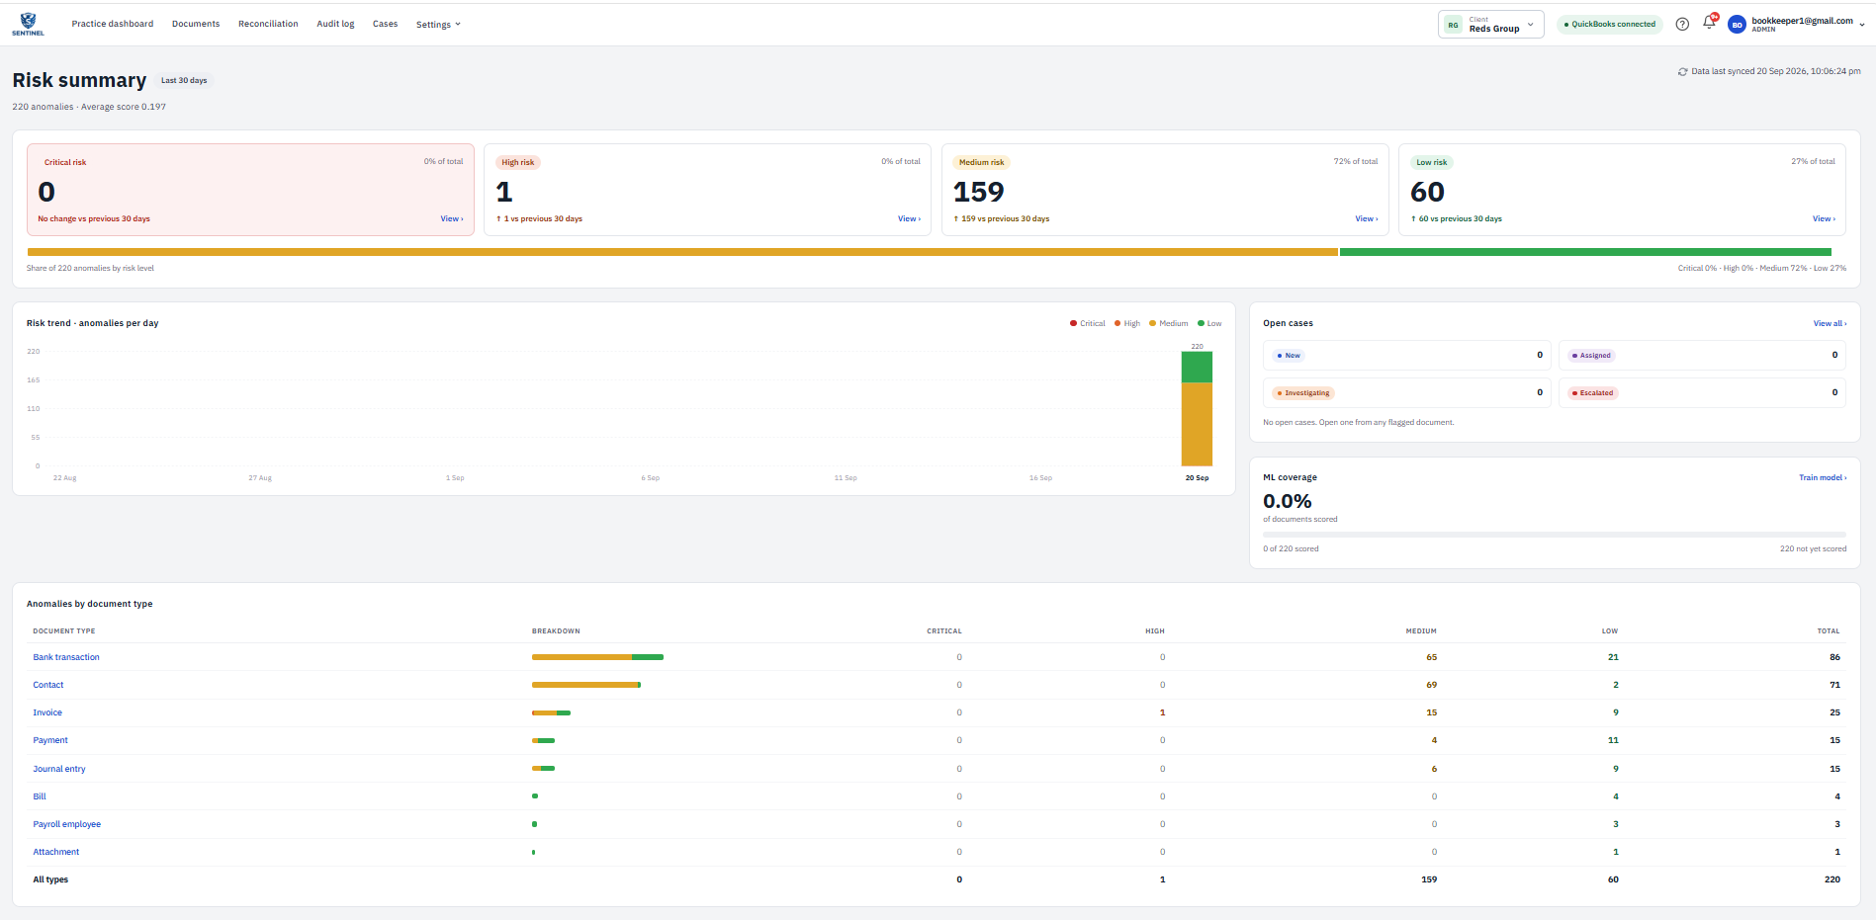The image size is (1876, 920).
Task: Click the Last 30 days period badge
Action: pyautogui.click(x=184, y=81)
